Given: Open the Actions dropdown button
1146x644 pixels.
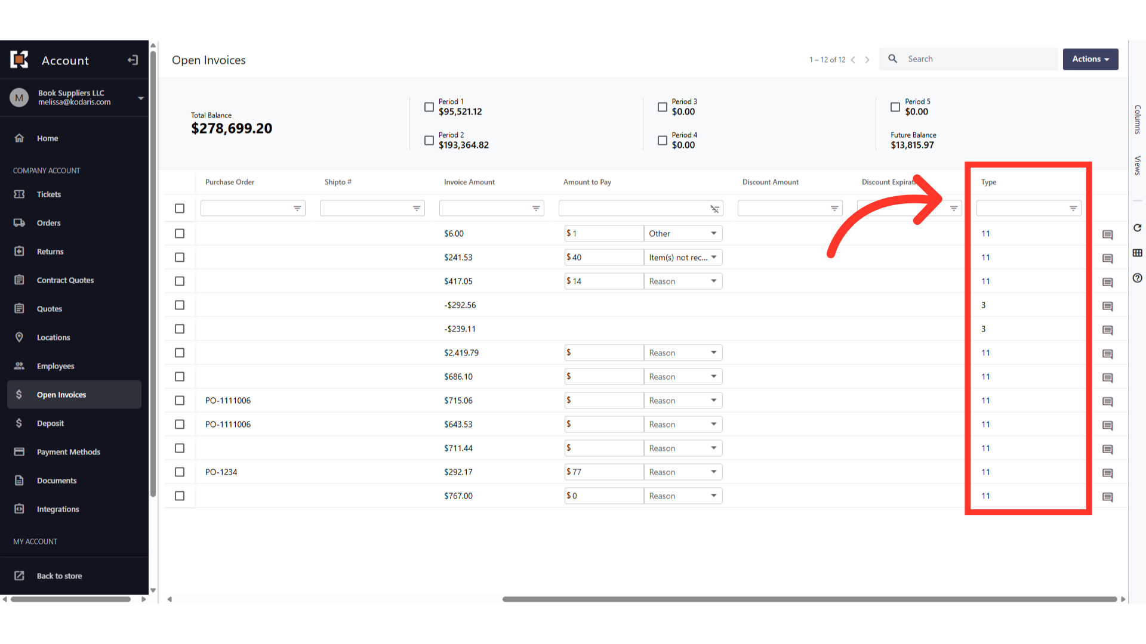Looking at the screenshot, I should [1090, 59].
